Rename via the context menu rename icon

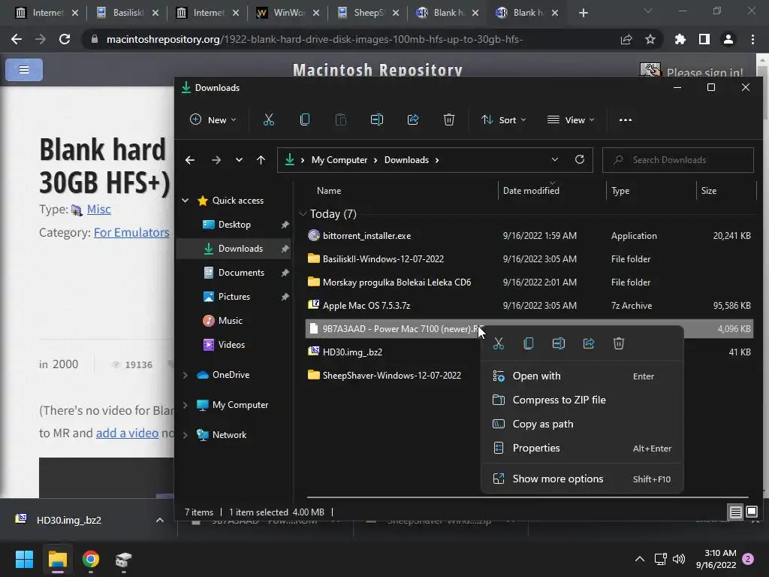559,343
